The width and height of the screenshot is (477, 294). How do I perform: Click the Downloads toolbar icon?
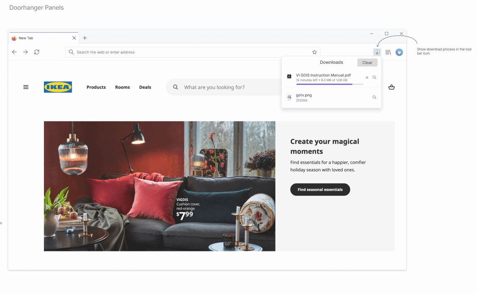point(377,52)
